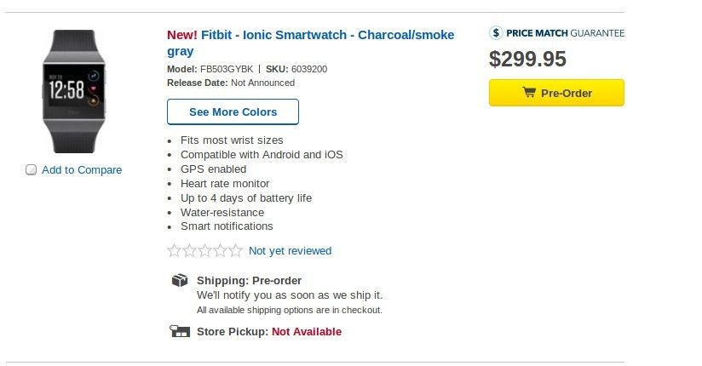Click the Shipping: Pre-order heading
The width and height of the screenshot is (702, 366).
[x=249, y=280]
